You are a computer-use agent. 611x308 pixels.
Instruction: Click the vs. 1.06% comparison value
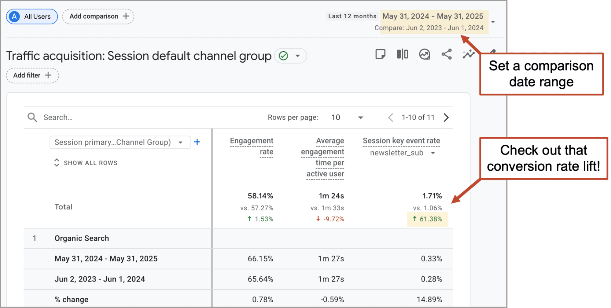[x=427, y=208]
